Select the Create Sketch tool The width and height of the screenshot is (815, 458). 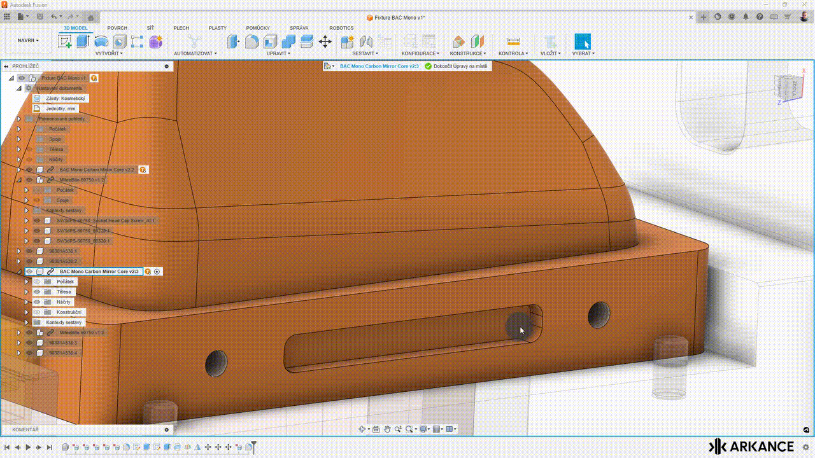(65, 42)
